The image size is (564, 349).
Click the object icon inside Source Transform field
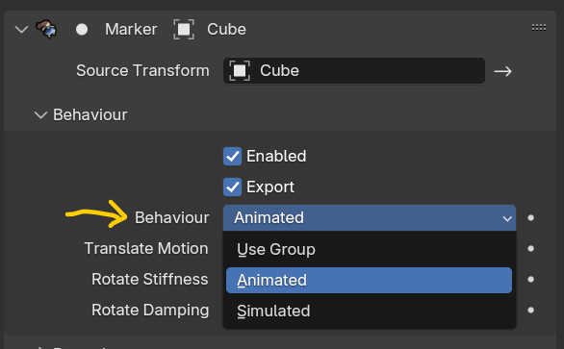click(x=240, y=71)
